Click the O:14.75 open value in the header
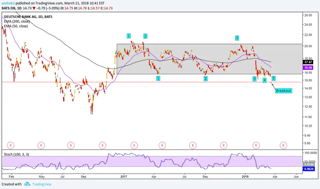 coord(67,8)
